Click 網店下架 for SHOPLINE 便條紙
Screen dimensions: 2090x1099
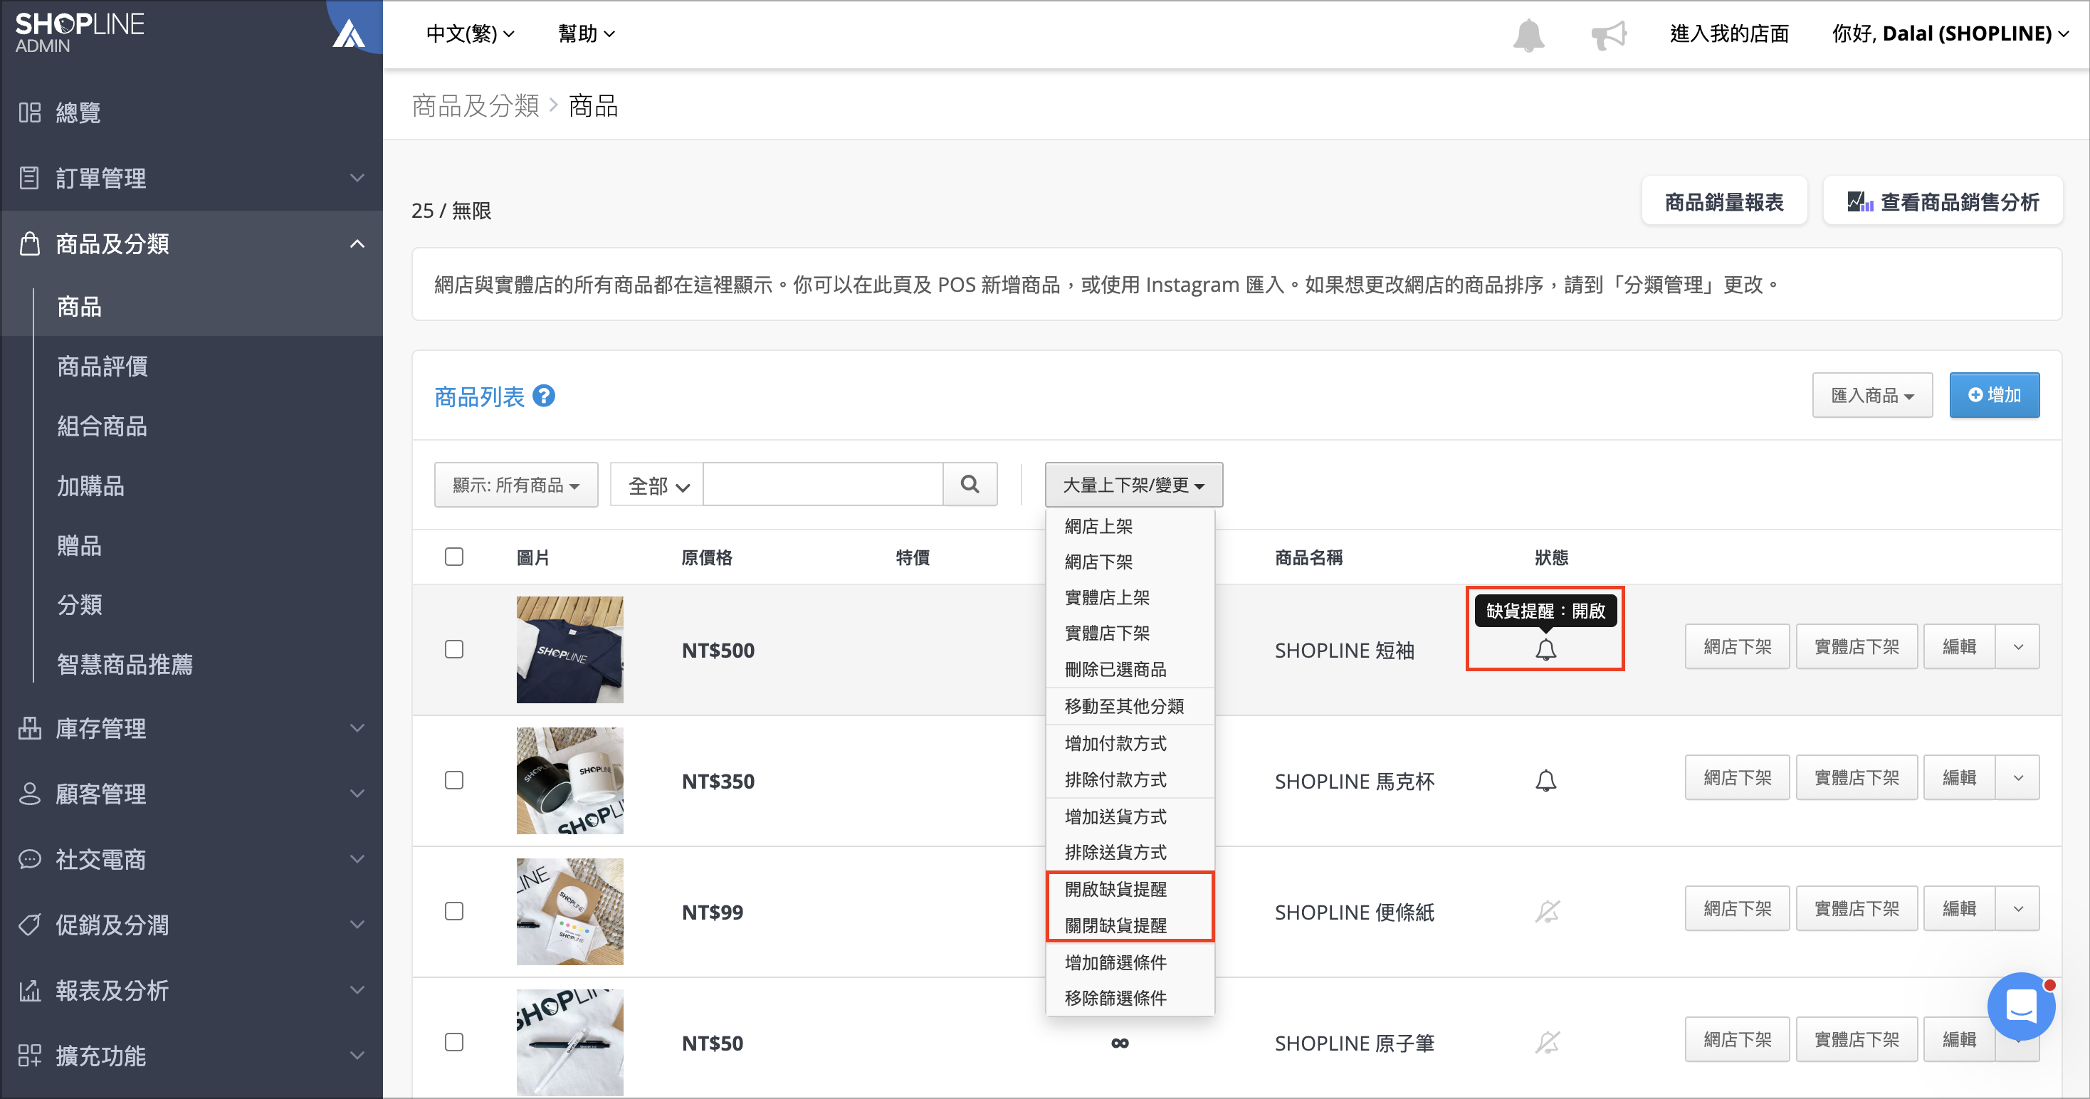[1737, 908]
